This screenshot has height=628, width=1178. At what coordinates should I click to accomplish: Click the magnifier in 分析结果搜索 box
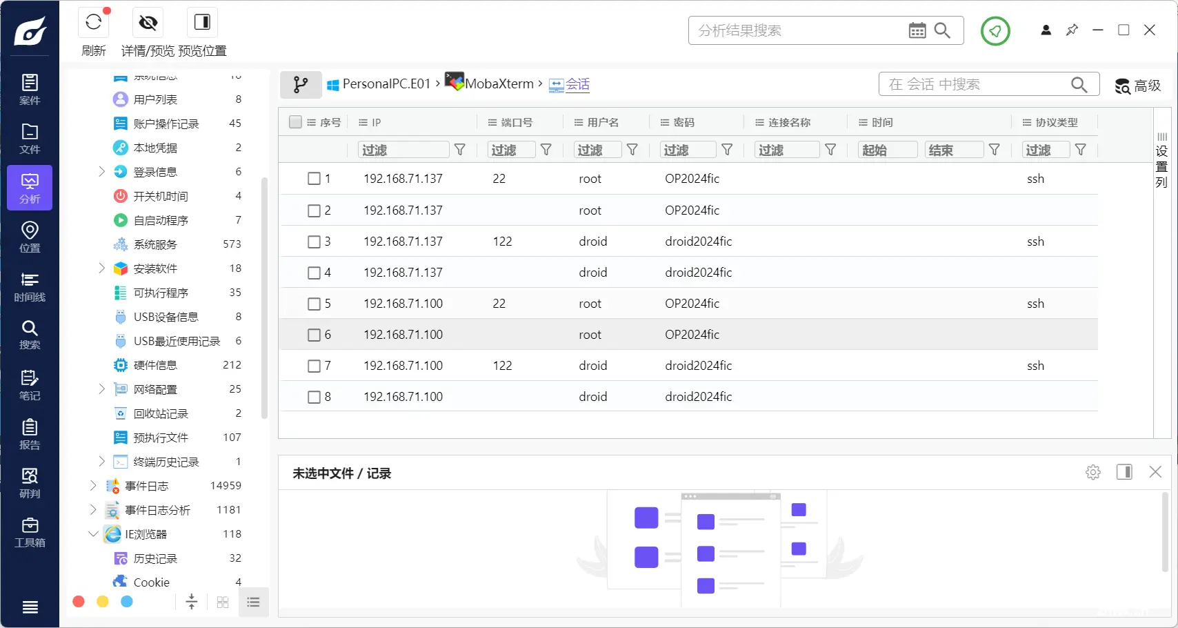click(942, 30)
